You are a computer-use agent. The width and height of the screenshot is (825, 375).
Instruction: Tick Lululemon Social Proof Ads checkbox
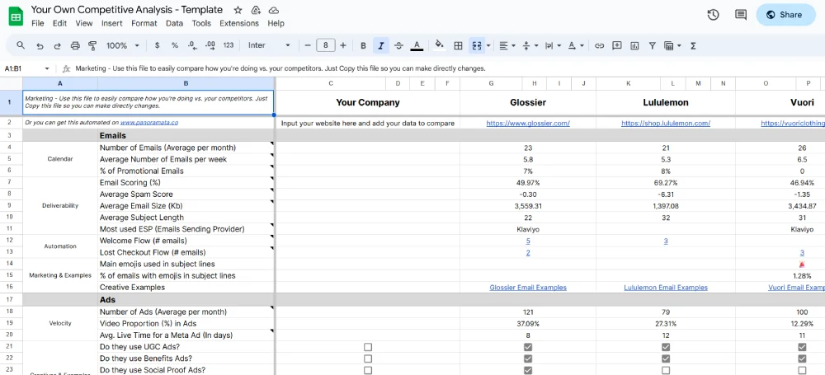pos(666,370)
